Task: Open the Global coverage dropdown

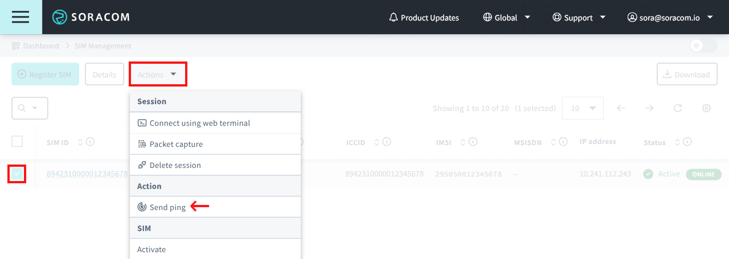Action: (506, 18)
